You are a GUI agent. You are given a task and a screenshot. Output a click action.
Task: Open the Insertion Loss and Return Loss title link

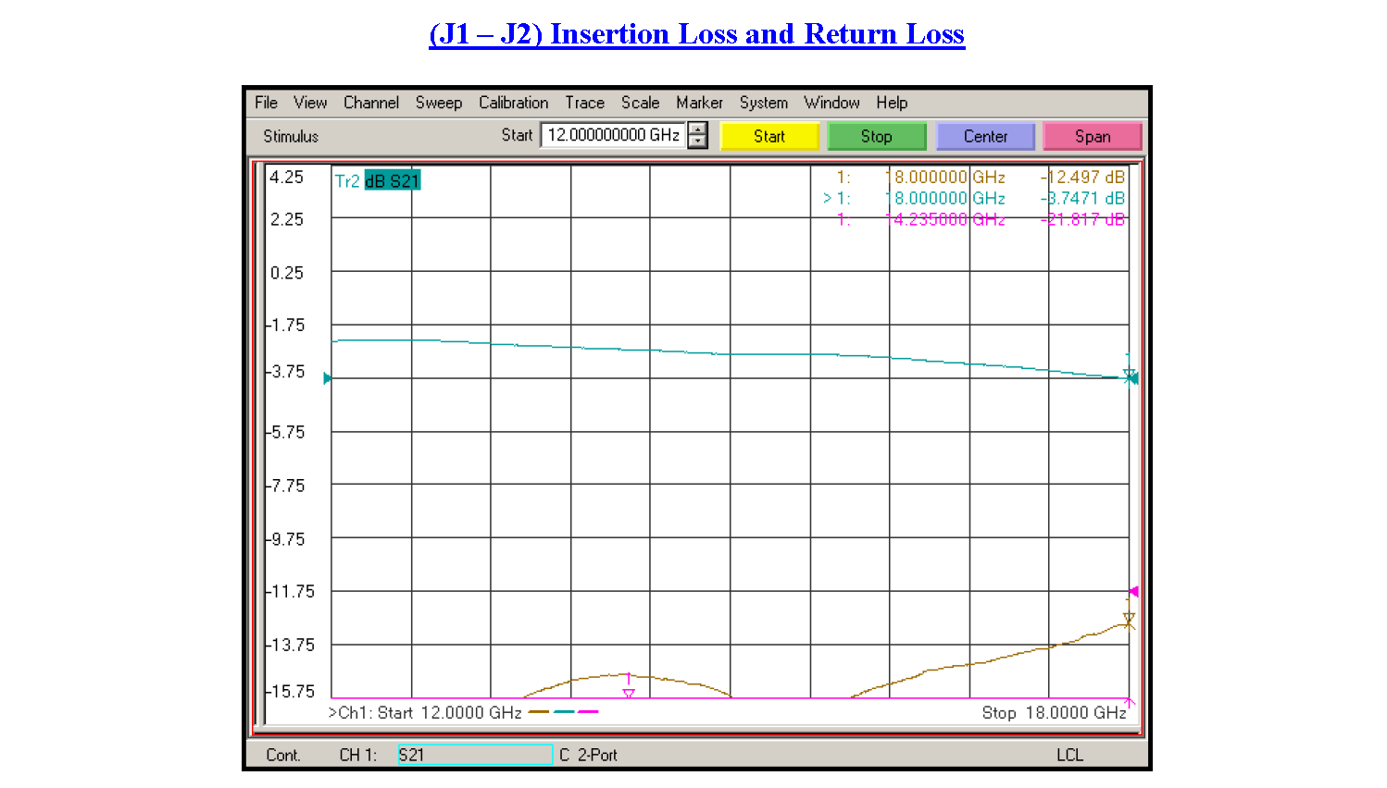coord(696,34)
